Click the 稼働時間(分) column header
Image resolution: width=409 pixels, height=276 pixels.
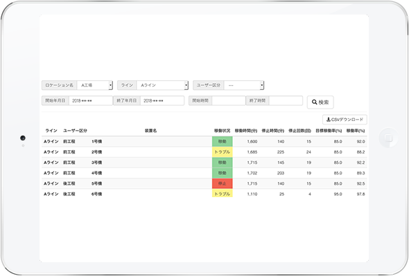(x=246, y=131)
